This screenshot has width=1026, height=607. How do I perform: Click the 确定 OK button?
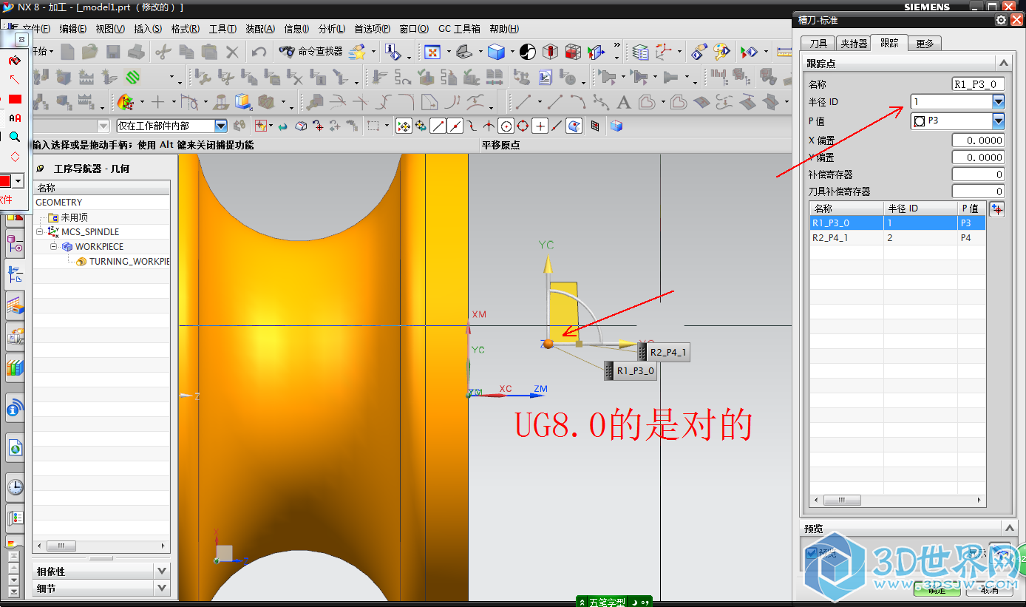[x=937, y=589]
